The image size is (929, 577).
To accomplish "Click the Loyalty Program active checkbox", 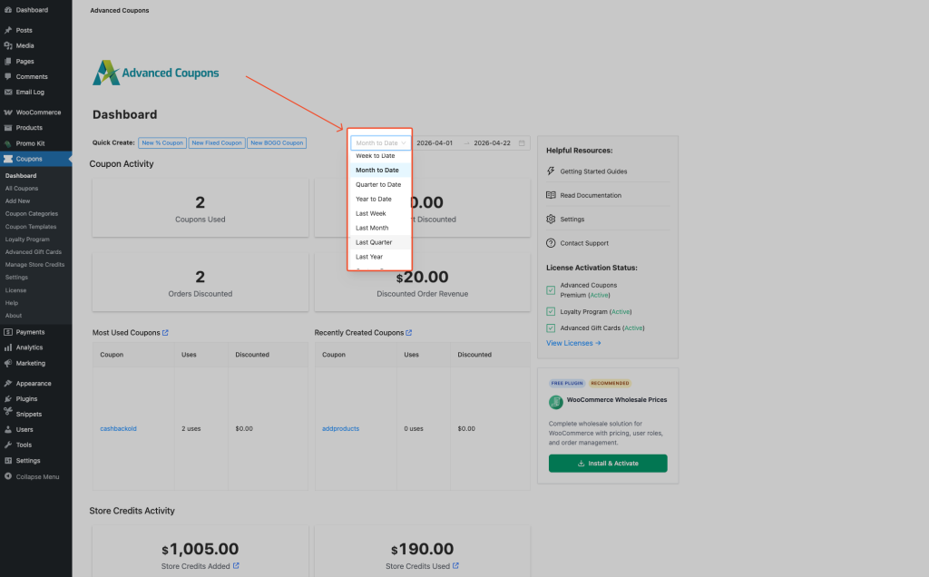I will click(x=551, y=311).
